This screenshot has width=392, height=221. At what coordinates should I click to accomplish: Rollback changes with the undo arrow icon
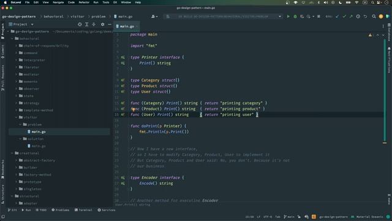click(365, 17)
